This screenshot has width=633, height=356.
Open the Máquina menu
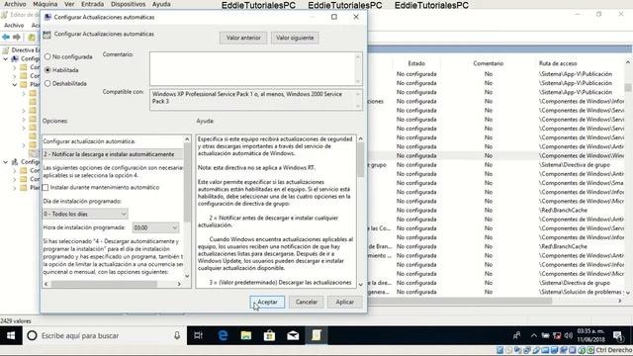[x=45, y=4]
